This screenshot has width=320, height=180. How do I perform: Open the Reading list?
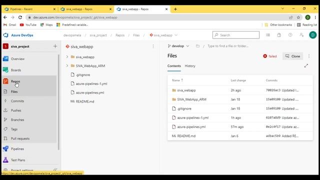point(307,25)
